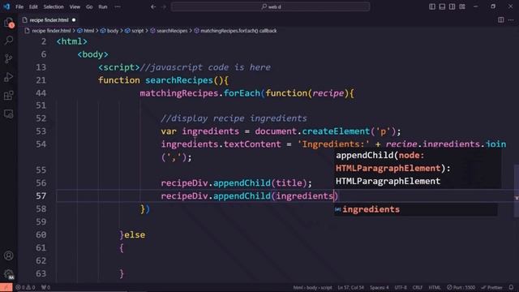Viewport: 519px width, 292px height.
Task: Open the View menu
Action: [75, 6]
